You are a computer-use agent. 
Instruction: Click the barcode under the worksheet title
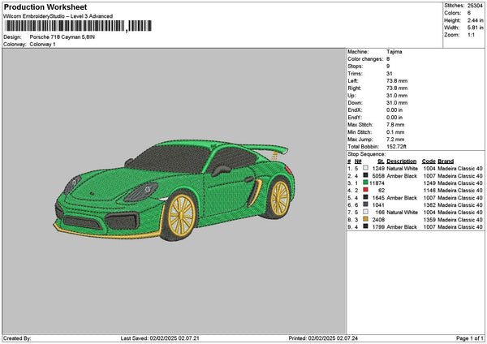click(x=78, y=26)
